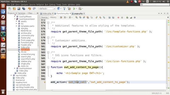Toggle Rectangular Selection icon
The width and height of the screenshot is (170, 95).
(91, 17)
